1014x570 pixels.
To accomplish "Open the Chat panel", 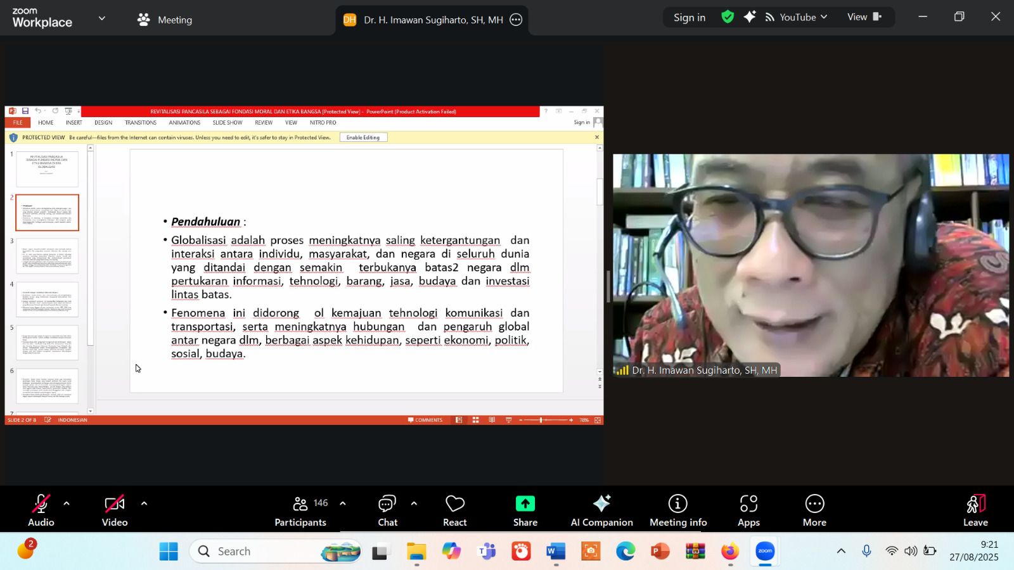I will click(x=387, y=510).
